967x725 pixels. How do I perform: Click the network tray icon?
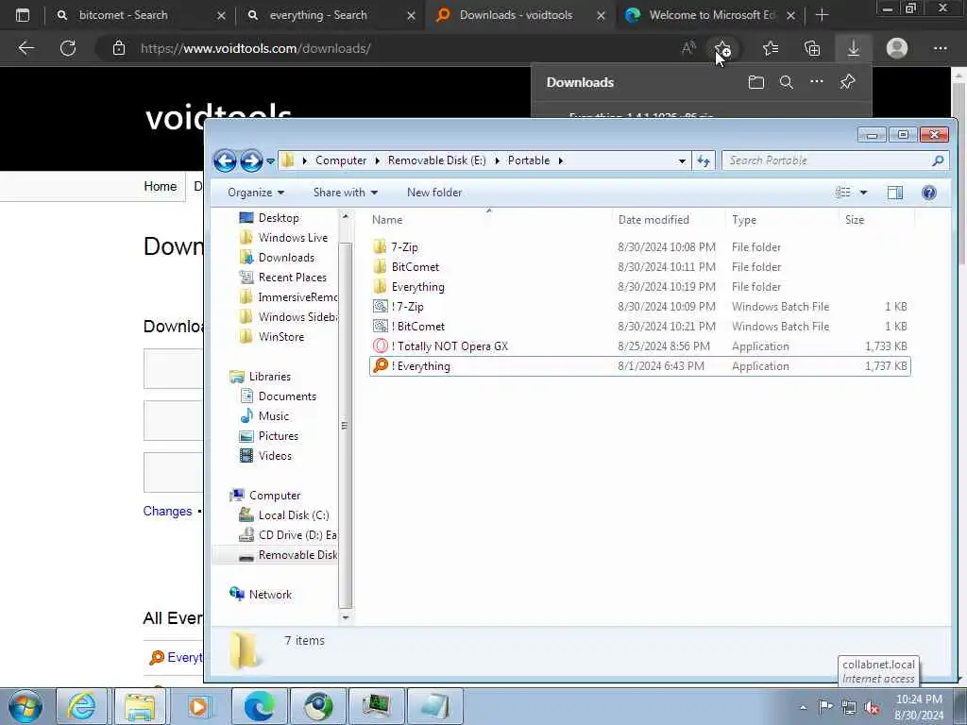[849, 707]
